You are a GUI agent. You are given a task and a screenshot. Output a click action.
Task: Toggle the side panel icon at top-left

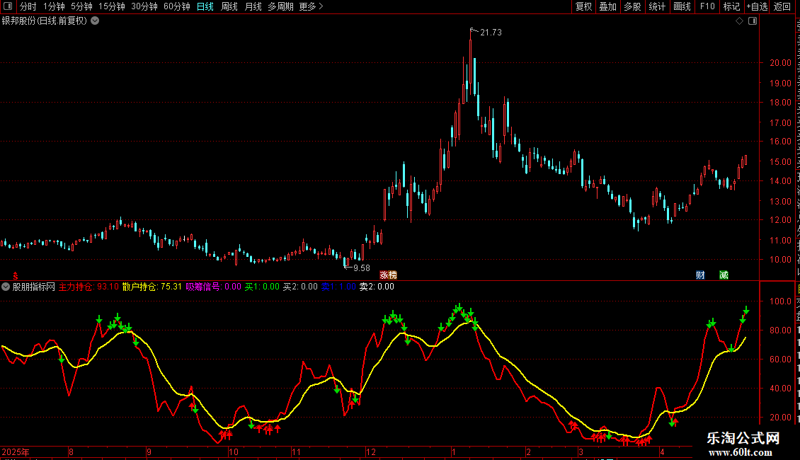(x=8, y=6)
